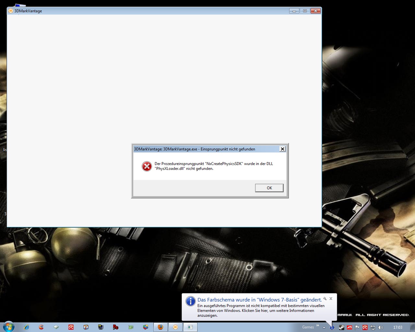Open the green circuit board taskbar icon
The image size is (415, 332).
pos(131,327)
